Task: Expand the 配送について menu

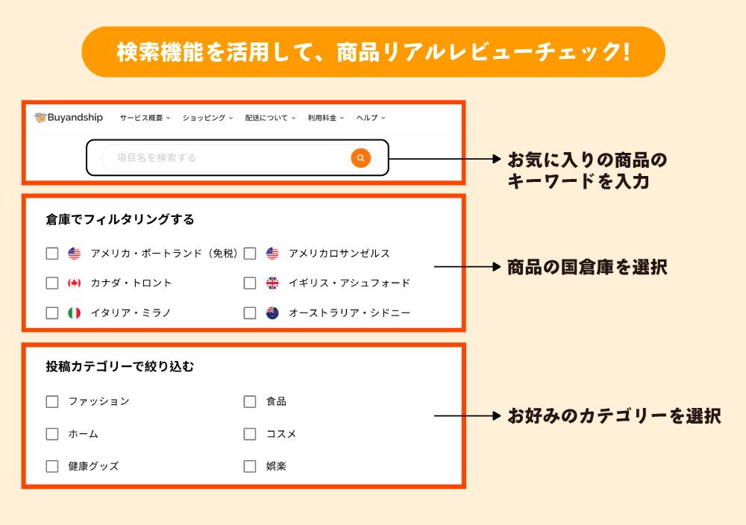Action: [270, 118]
